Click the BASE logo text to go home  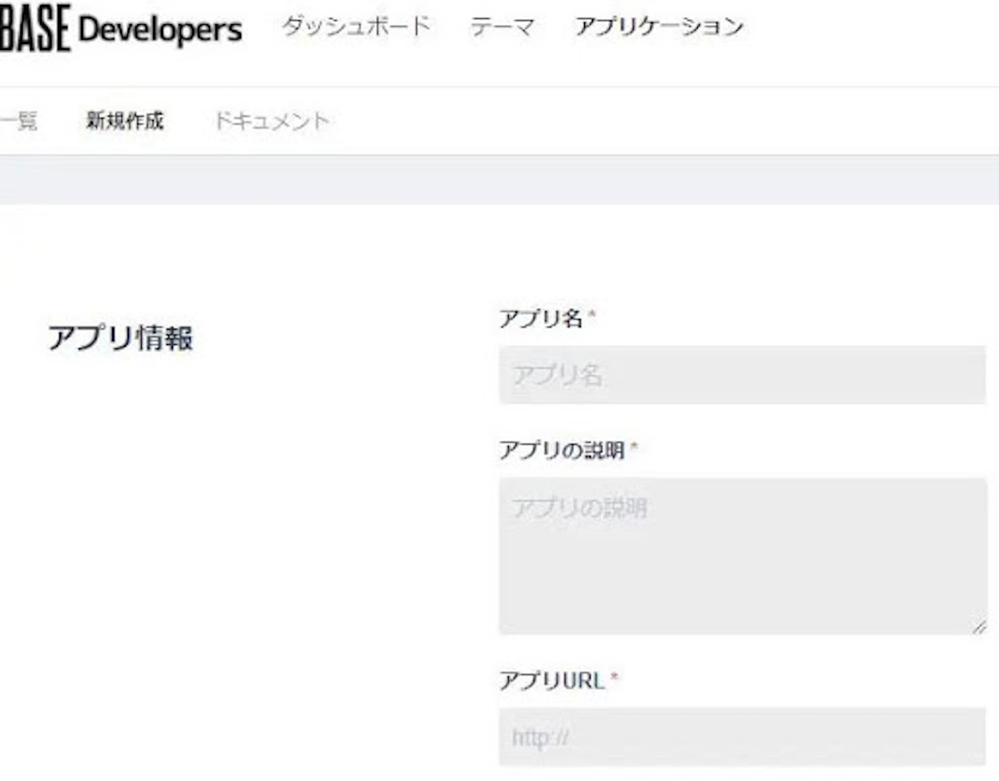click(35, 28)
